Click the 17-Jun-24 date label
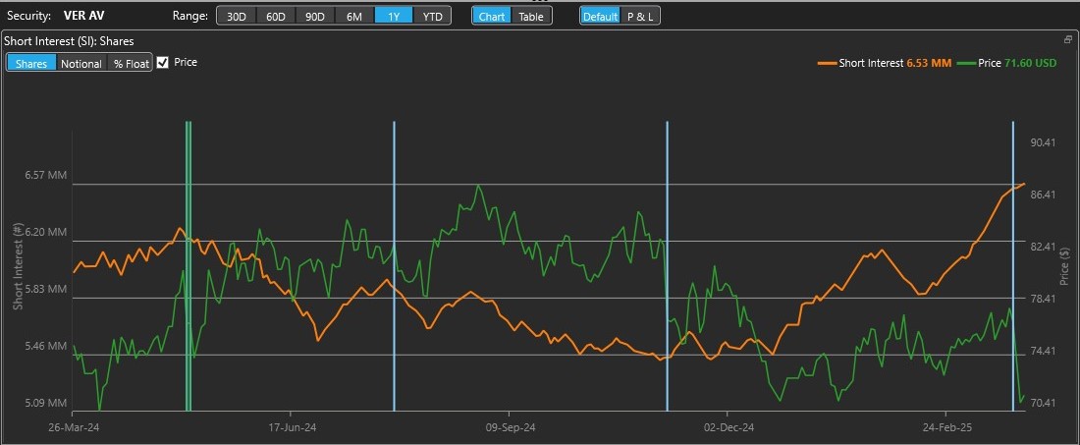The width and height of the screenshot is (1080, 445). tap(292, 427)
